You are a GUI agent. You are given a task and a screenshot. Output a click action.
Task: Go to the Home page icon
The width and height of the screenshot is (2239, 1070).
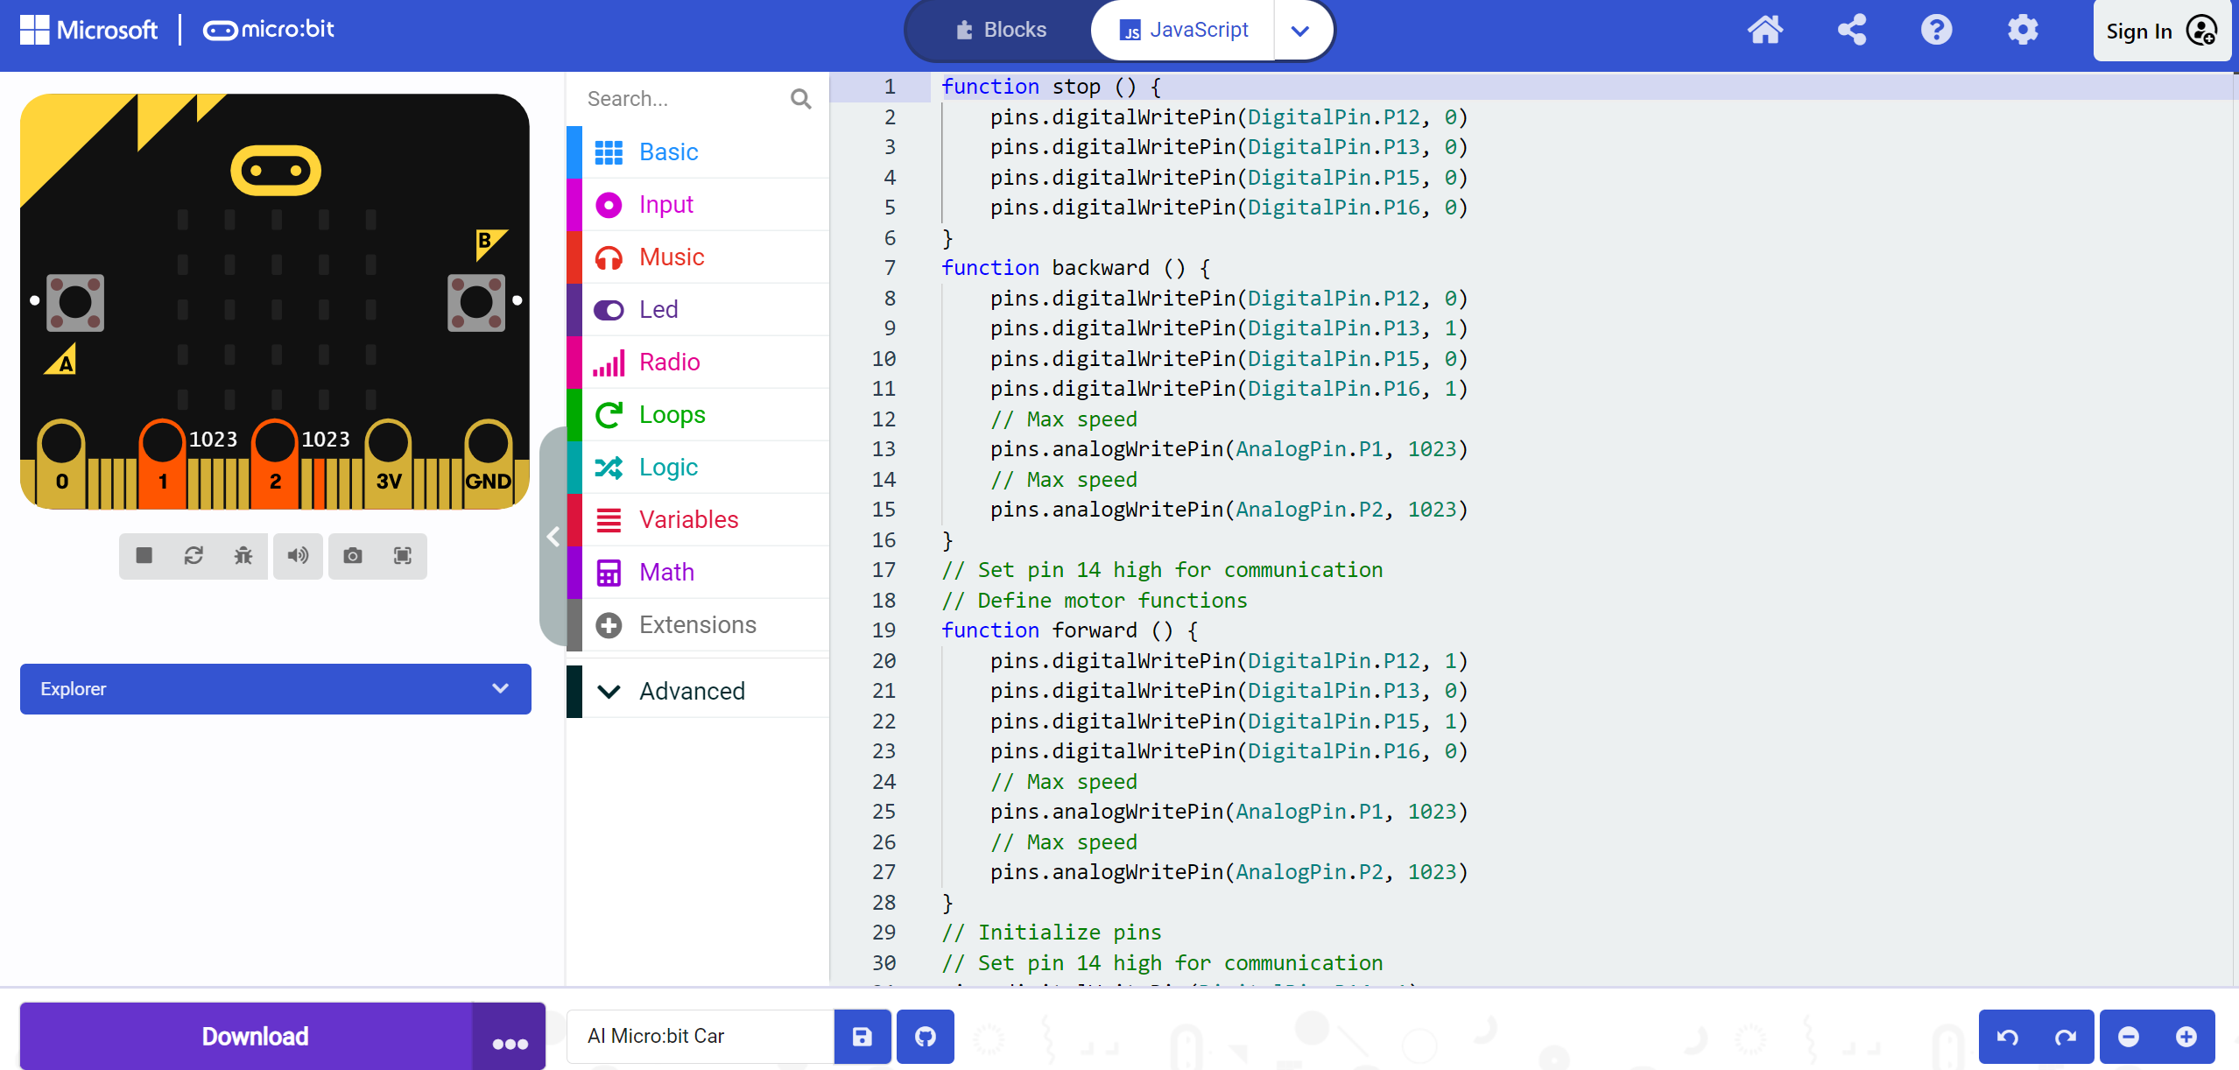coord(1764,31)
